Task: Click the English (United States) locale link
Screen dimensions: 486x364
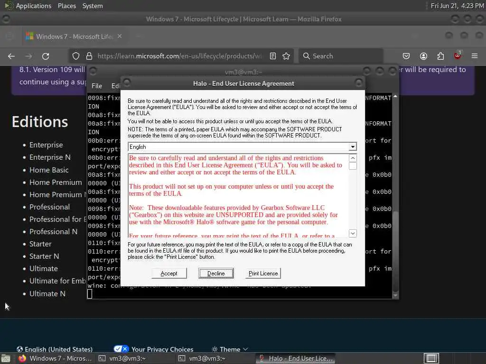Action: click(x=55, y=349)
